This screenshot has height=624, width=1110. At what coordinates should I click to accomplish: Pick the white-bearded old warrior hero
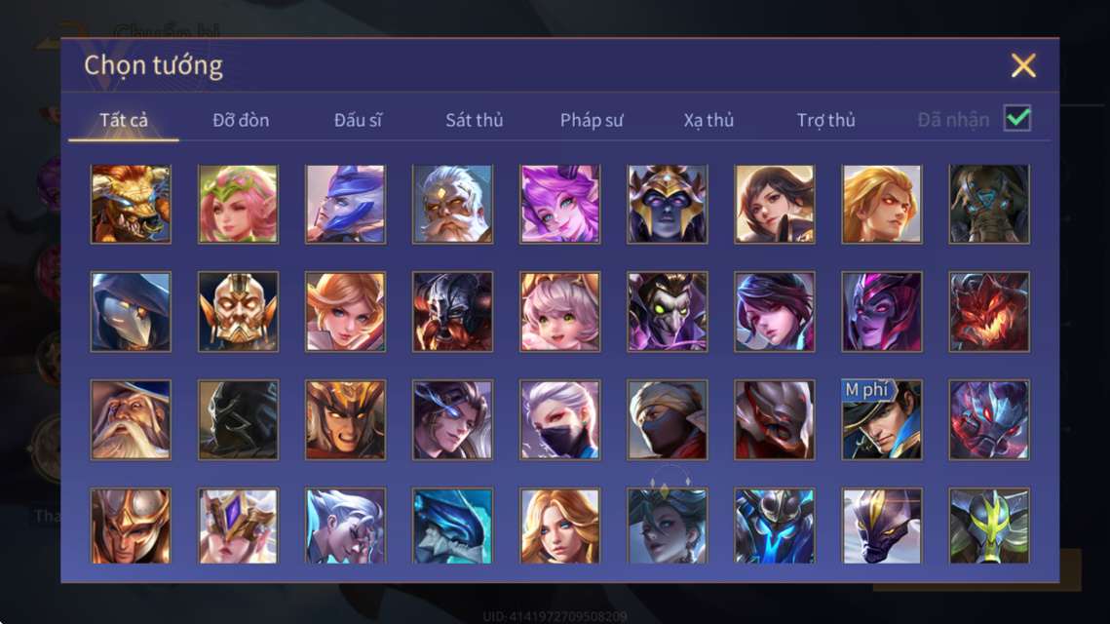pos(452,204)
